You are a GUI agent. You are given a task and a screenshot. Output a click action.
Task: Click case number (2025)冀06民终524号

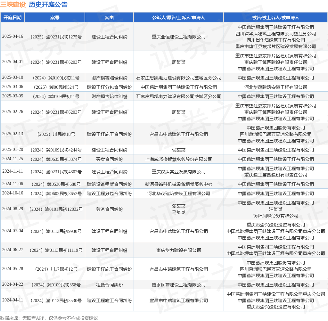pos(56,87)
